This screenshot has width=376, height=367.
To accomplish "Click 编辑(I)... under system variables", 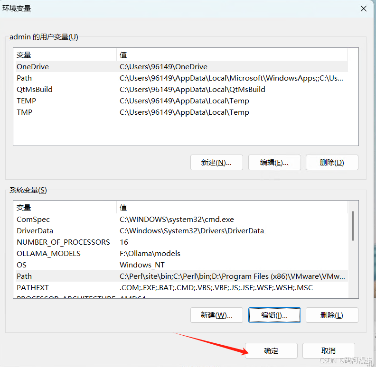I will [x=274, y=315].
